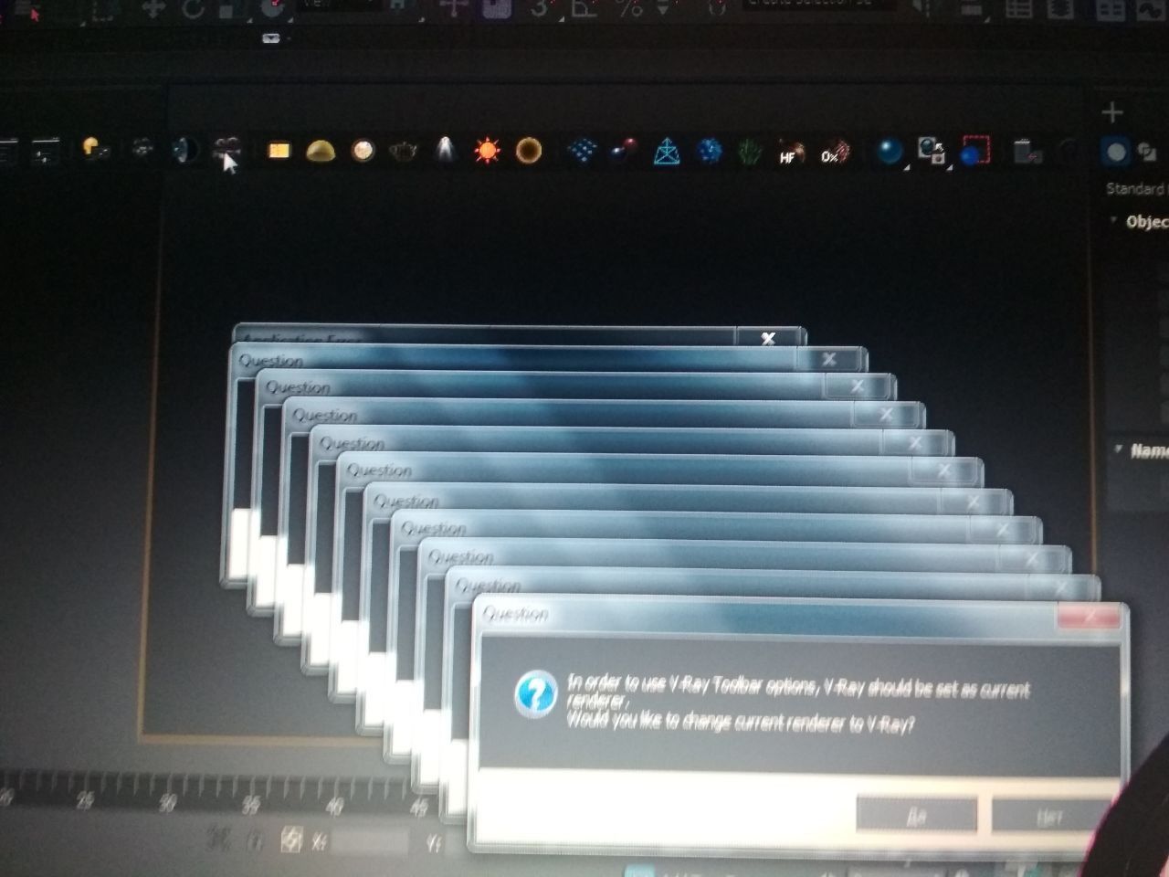Click frame 30 on the time slider
1169x877 pixels.
click(166, 802)
